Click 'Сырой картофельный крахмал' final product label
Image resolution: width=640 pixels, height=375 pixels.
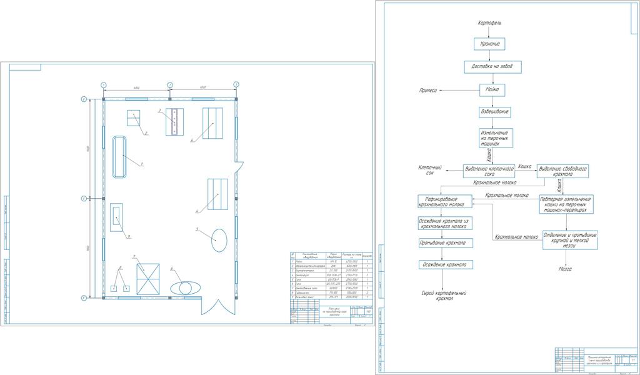tap(444, 296)
